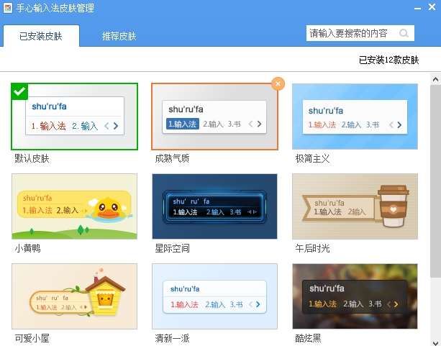Viewport: 441px width, 346px height.
Task: Click the app logo icon in title bar
Action: 8,8
